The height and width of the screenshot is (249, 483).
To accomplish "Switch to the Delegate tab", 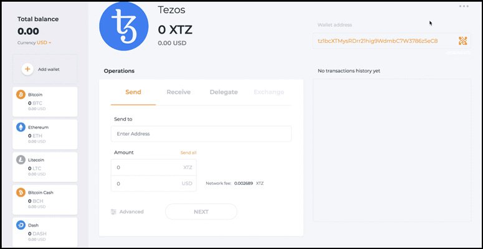I will tap(224, 92).
